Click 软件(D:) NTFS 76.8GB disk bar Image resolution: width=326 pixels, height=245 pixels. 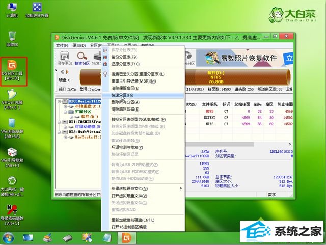[x=237, y=77]
